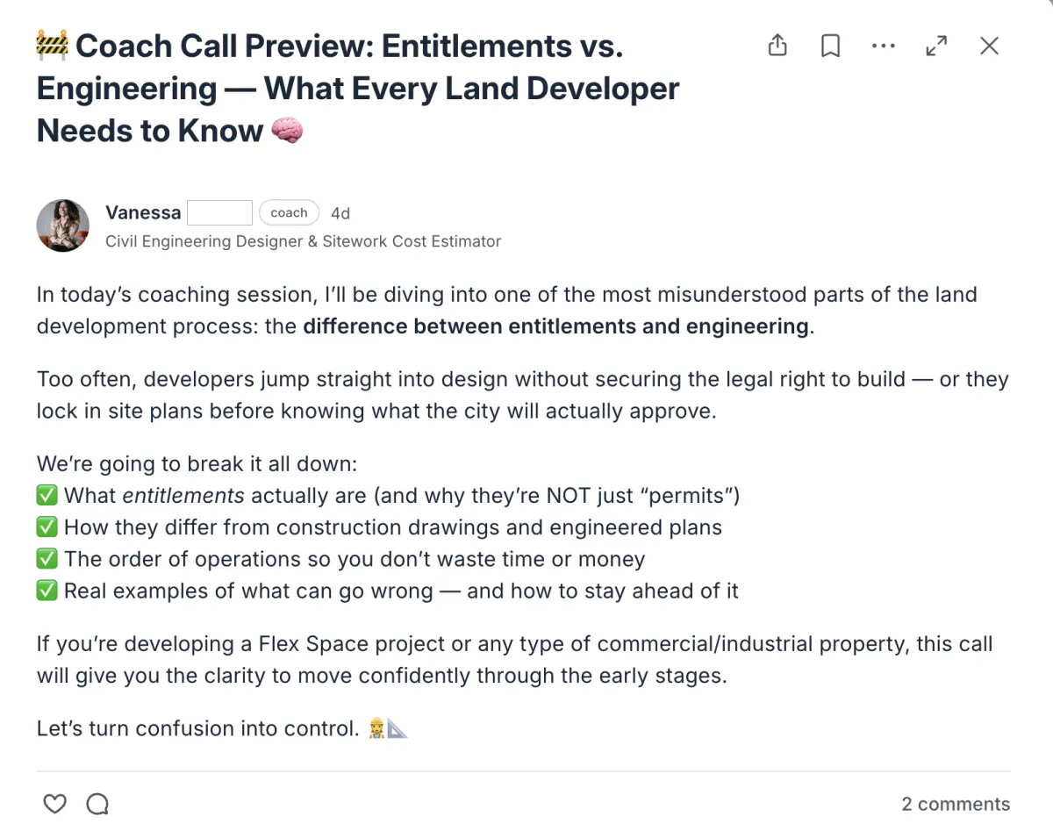Open the 2 comments link
The height and width of the screenshot is (831, 1053).
point(956,804)
